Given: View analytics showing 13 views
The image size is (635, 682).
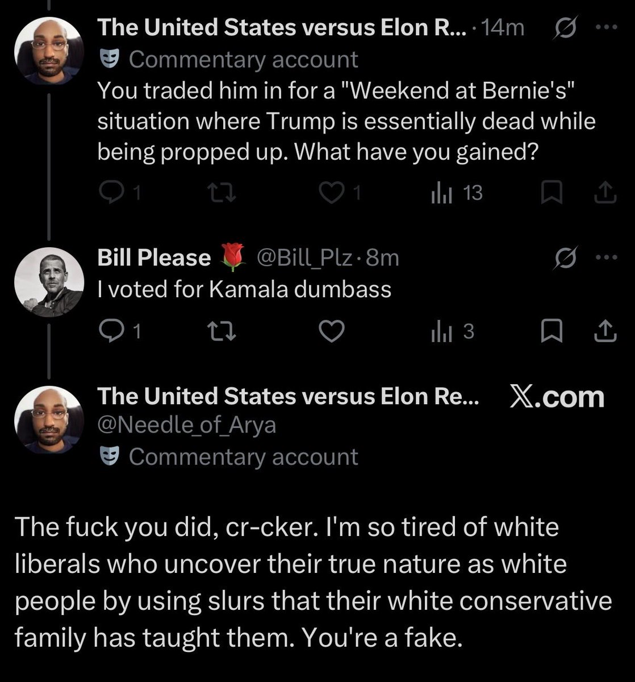Looking at the screenshot, I should (457, 194).
